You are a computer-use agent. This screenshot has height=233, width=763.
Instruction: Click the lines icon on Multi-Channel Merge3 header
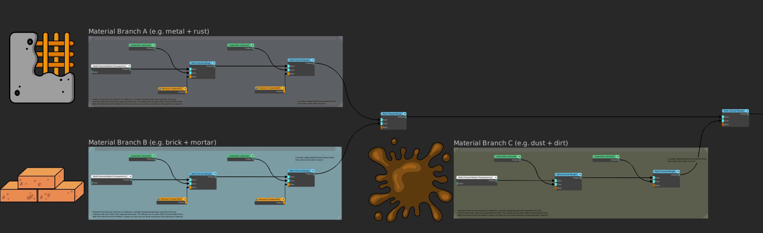(747, 111)
